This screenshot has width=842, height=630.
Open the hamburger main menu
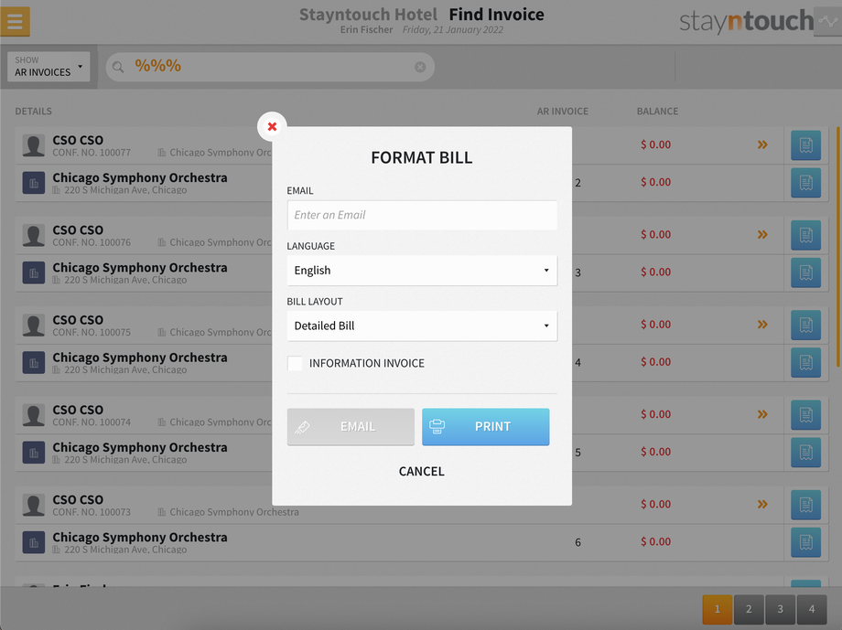coord(15,21)
